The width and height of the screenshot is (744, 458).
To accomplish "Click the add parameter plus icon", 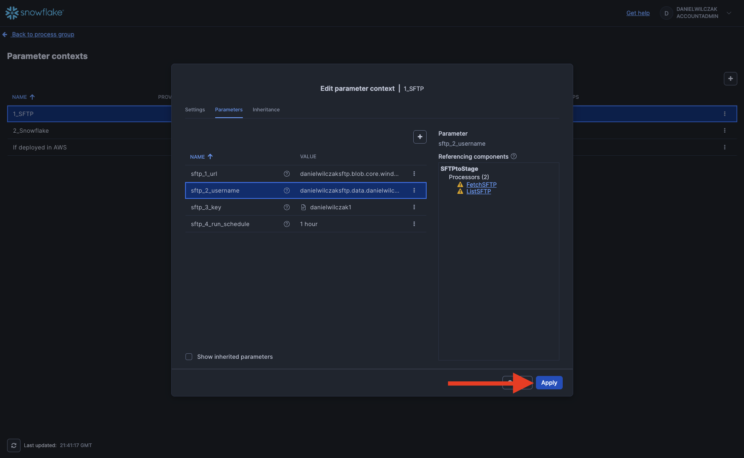I will [x=420, y=137].
